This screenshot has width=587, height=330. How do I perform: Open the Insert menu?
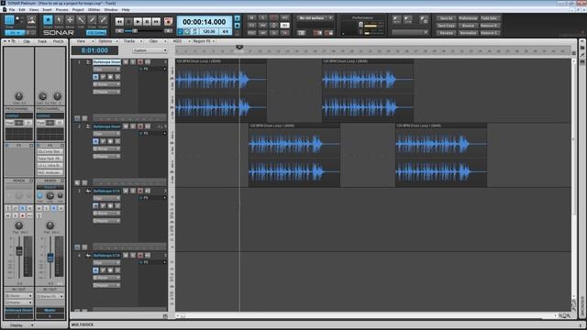pos(47,10)
